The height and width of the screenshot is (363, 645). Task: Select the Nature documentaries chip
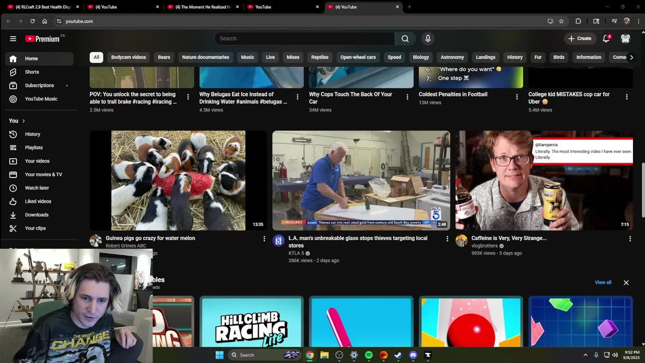coord(206,57)
